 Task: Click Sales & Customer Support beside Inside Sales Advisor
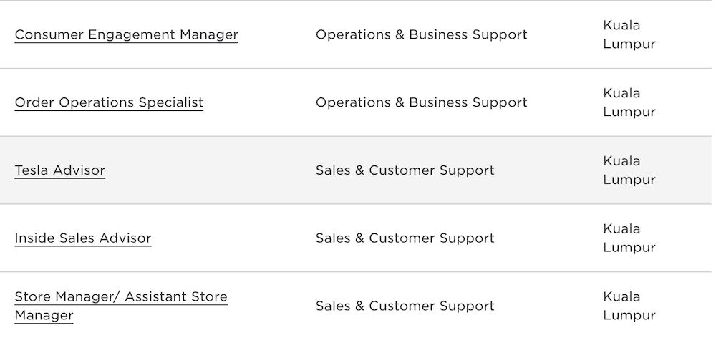[405, 238]
